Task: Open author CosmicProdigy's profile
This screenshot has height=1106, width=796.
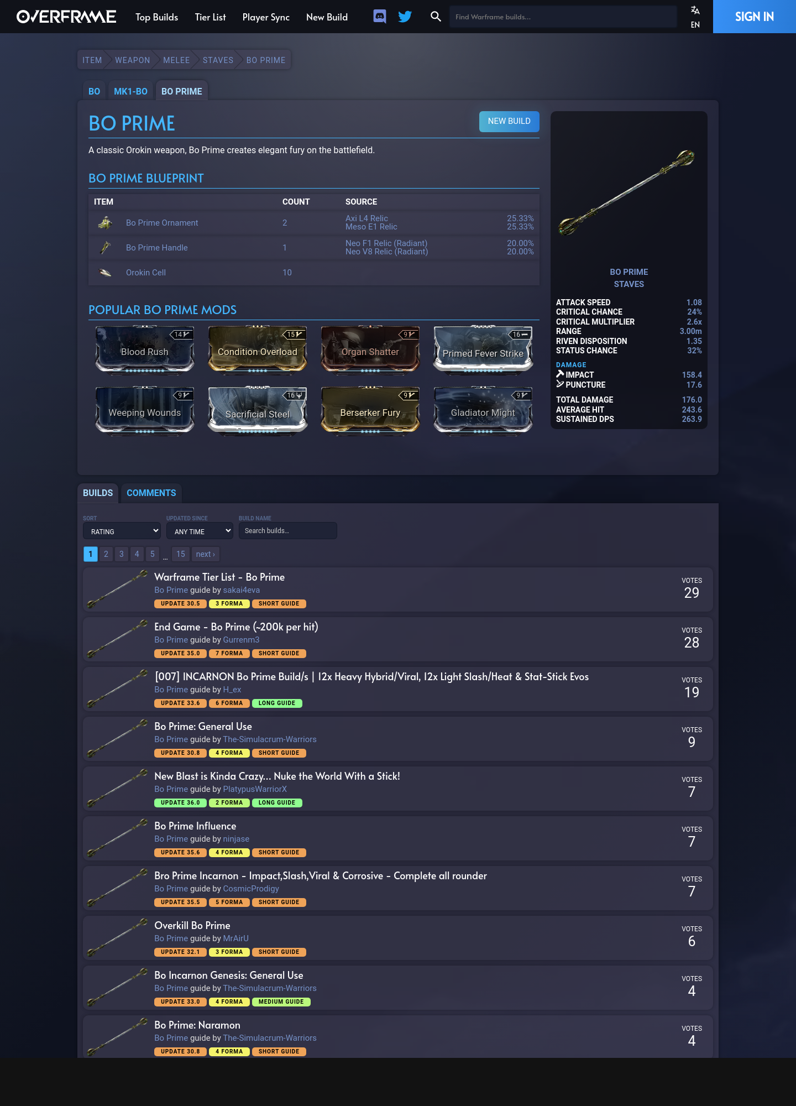Action: [251, 889]
